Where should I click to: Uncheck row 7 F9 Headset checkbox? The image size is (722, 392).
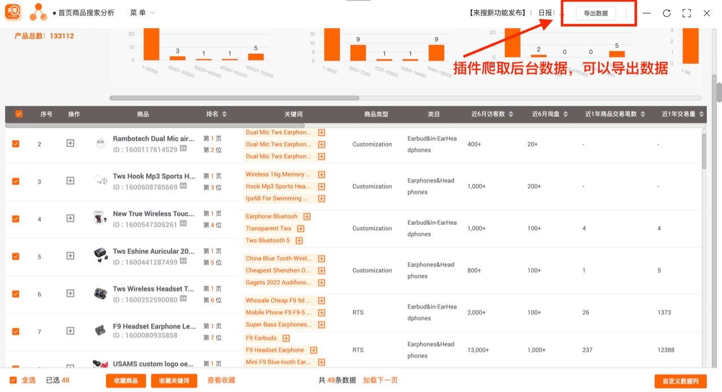(x=15, y=331)
